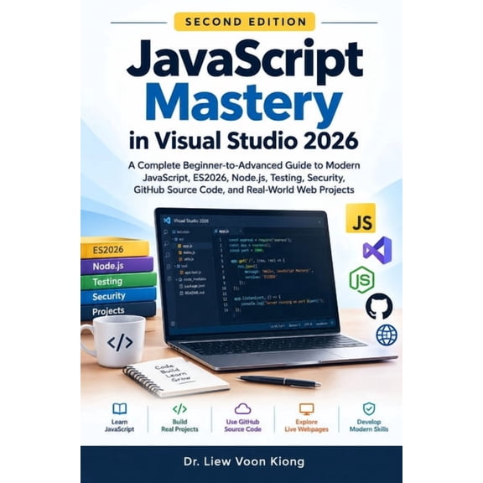This screenshot has width=483, height=483.
Task: Click the code symbol on the coffee mug
Action: [x=120, y=342]
